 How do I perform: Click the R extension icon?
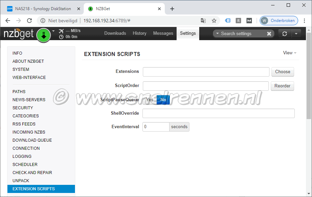coord(238,21)
